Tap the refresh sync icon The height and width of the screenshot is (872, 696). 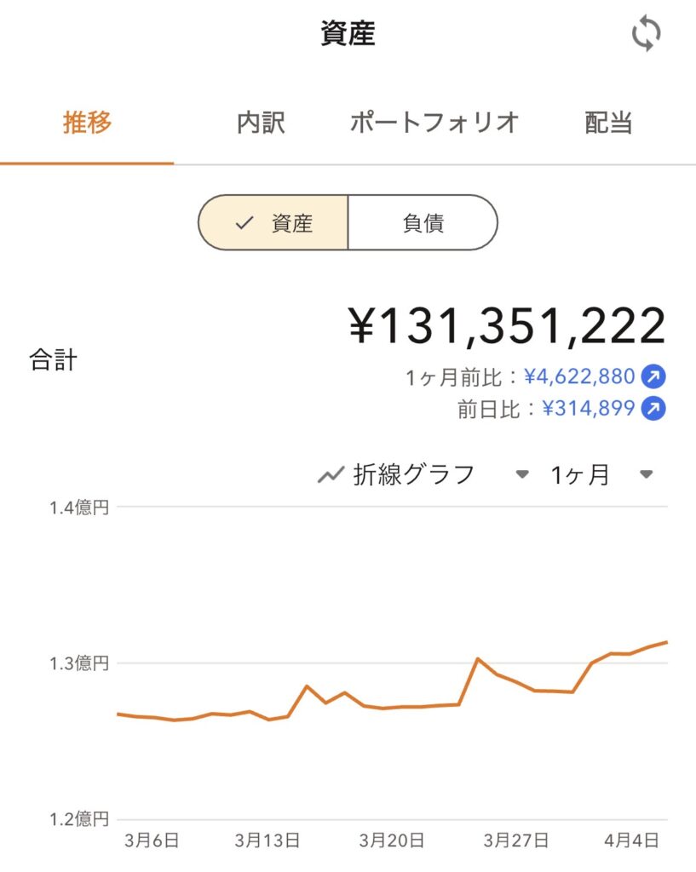coord(646,35)
